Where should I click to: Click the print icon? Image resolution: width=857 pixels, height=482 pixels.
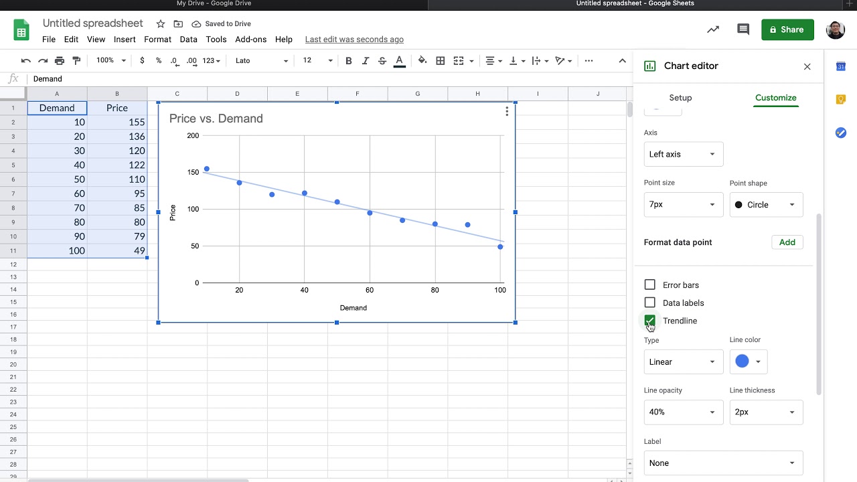pos(60,60)
